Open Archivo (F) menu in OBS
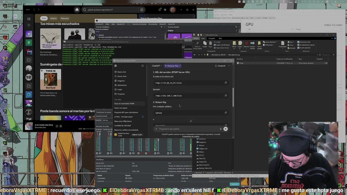 coord(99,24)
